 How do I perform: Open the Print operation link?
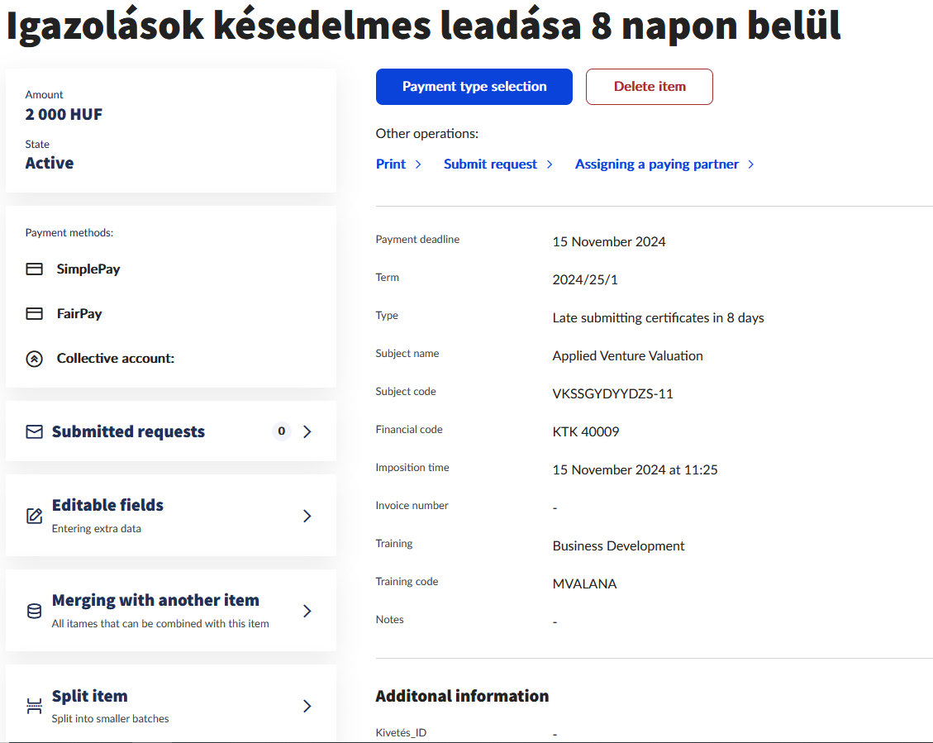[391, 164]
